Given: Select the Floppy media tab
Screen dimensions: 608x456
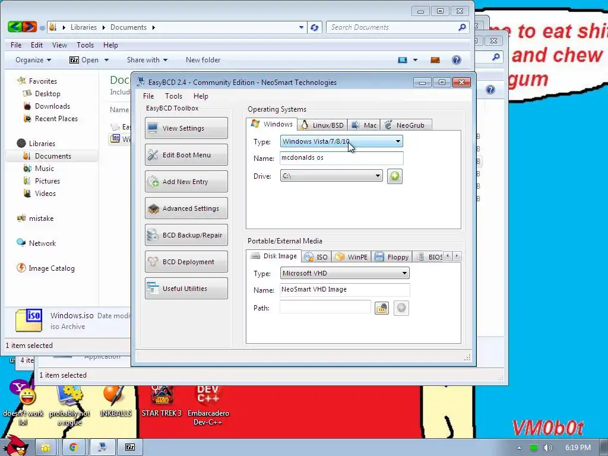Looking at the screenshot, I should [x=392, y=256].
